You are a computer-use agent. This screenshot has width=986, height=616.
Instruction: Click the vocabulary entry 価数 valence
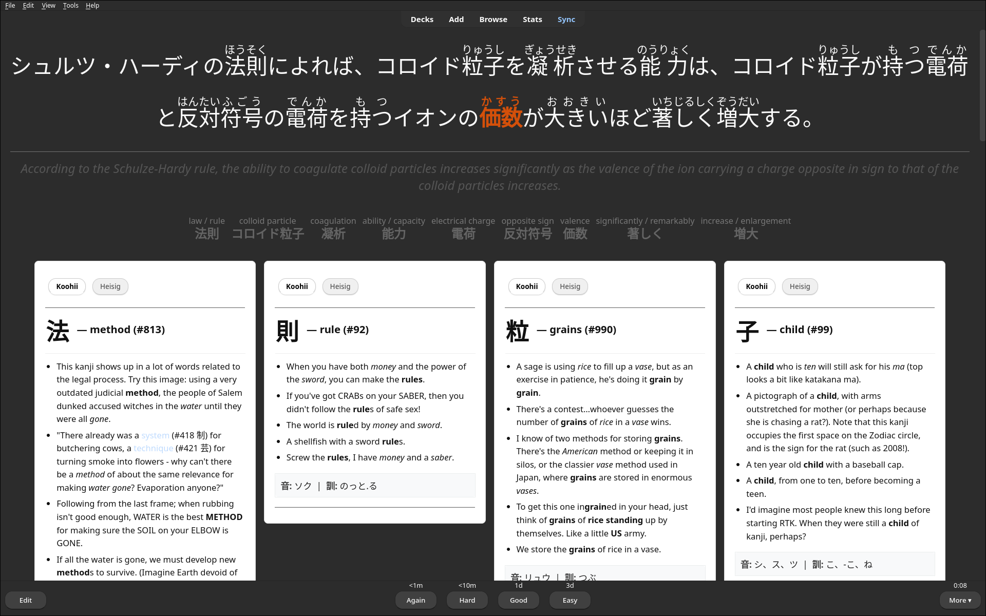(575, 228)
